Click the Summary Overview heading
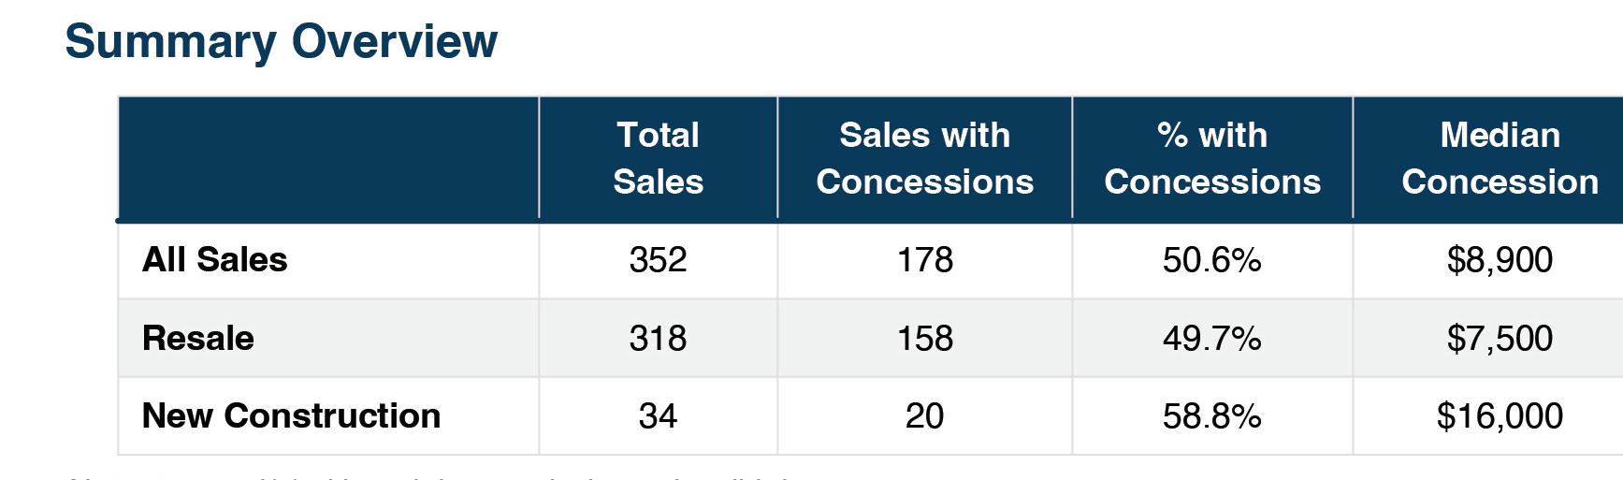Image resolution: width=1623 pixels, height=480 pixels. click(x=281, y=42)
